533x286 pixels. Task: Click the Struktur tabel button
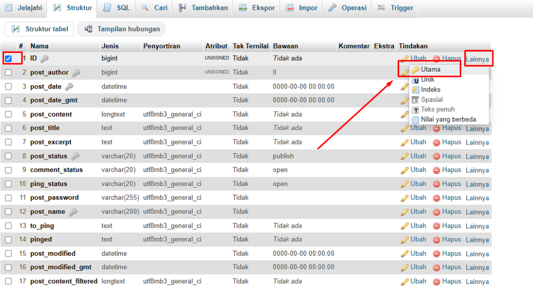pyautogui.click(x=40, y=29)
